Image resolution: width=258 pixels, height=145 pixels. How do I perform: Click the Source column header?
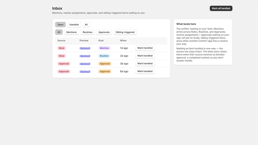pos(61,41)
